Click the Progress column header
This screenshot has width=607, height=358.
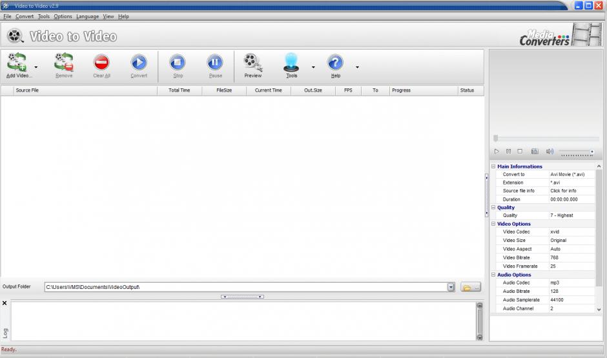tap(423, 90)
